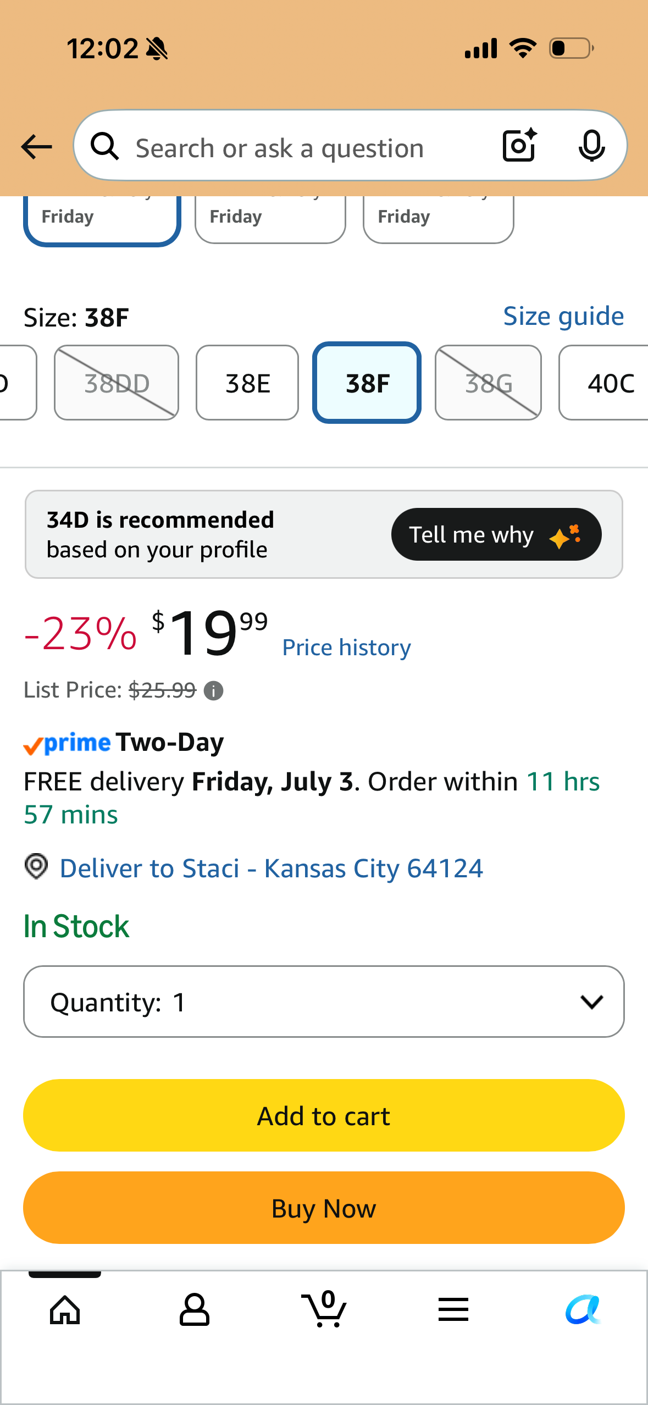Go to Home tab icon
Viewport: 648px width, 1405px height.
click(x=65, y=1310)
